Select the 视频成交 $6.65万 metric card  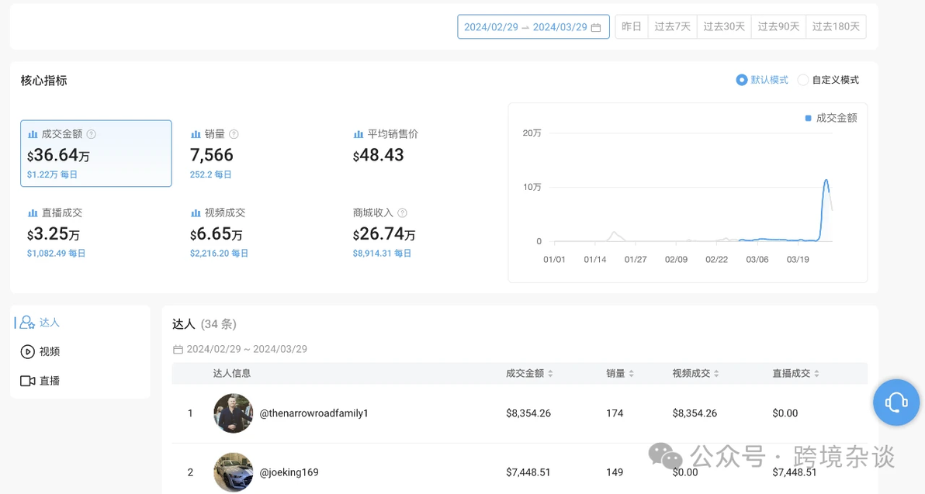[x=258, y=233]
